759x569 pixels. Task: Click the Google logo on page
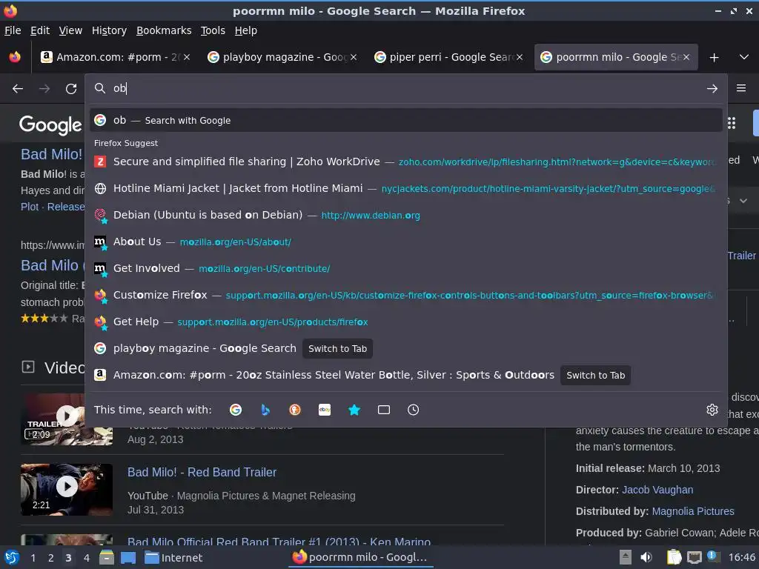(50, 124)
